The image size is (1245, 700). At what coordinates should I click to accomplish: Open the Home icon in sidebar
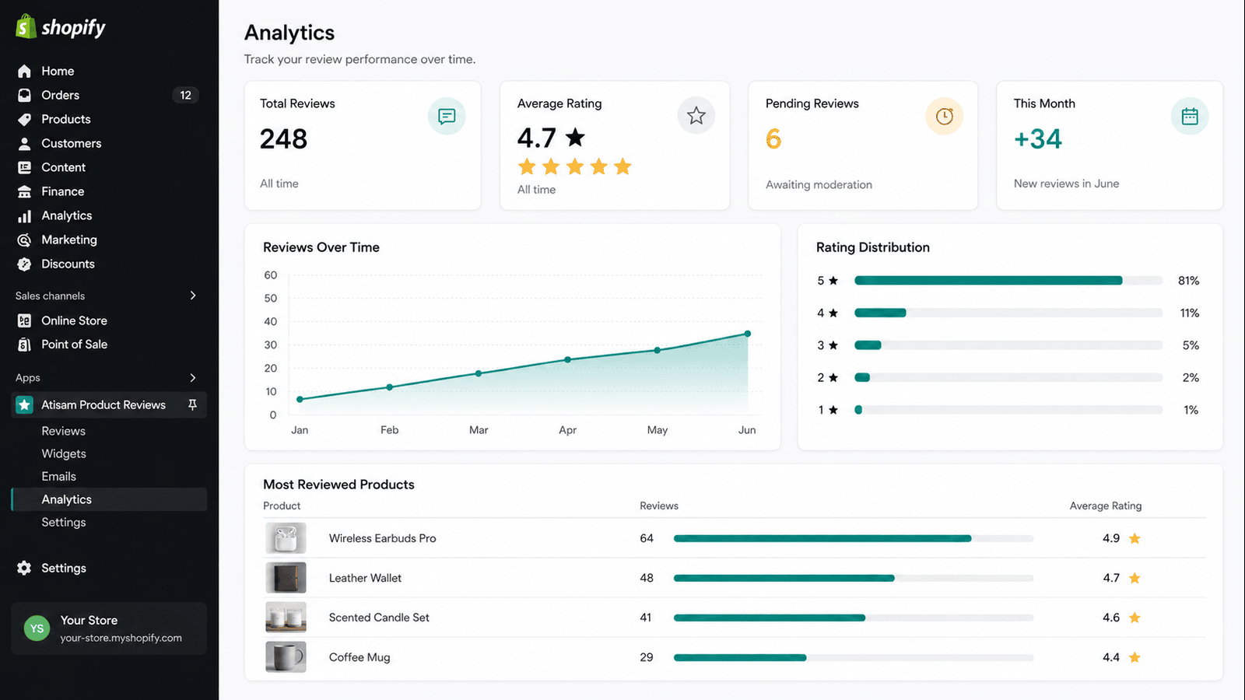(x=25, y=71)
